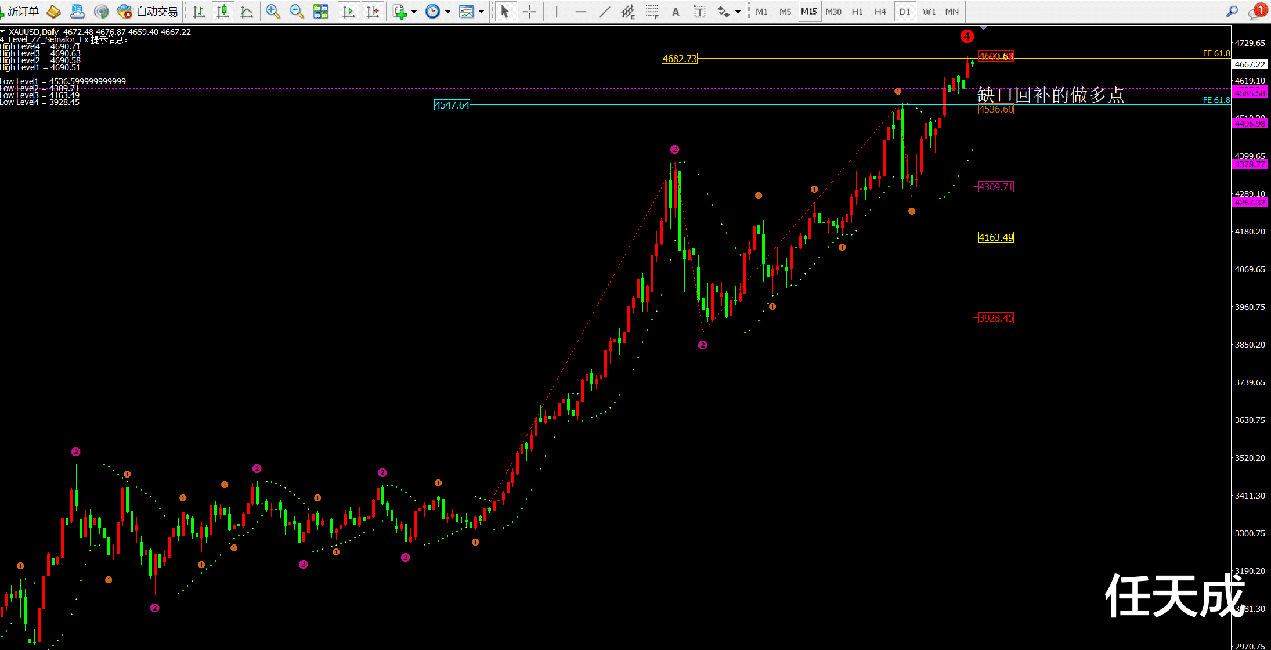Select the crosshair tool
The height and width of the screenshot is (650, 1271).
coord(529,12)
